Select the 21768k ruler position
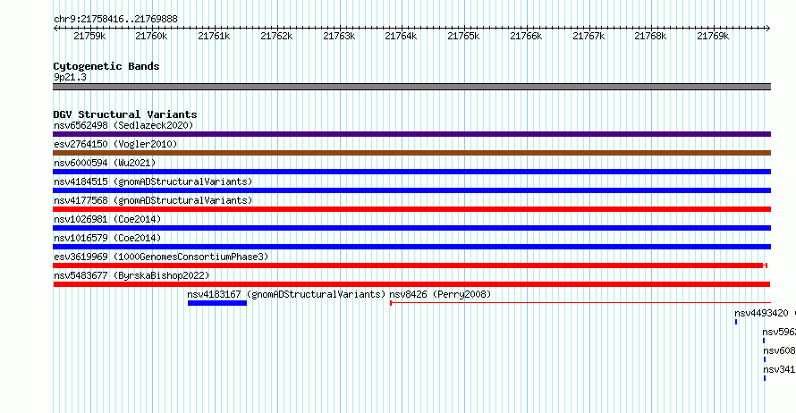Viewport: 796px width, 413px height. click(650, 36)
